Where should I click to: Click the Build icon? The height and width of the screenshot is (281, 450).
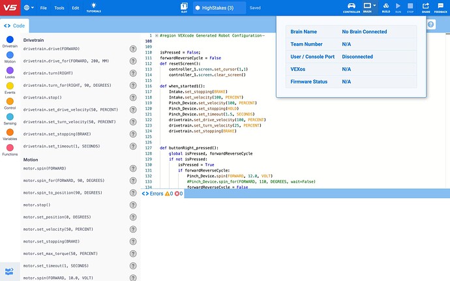click(x=386, y=8)
